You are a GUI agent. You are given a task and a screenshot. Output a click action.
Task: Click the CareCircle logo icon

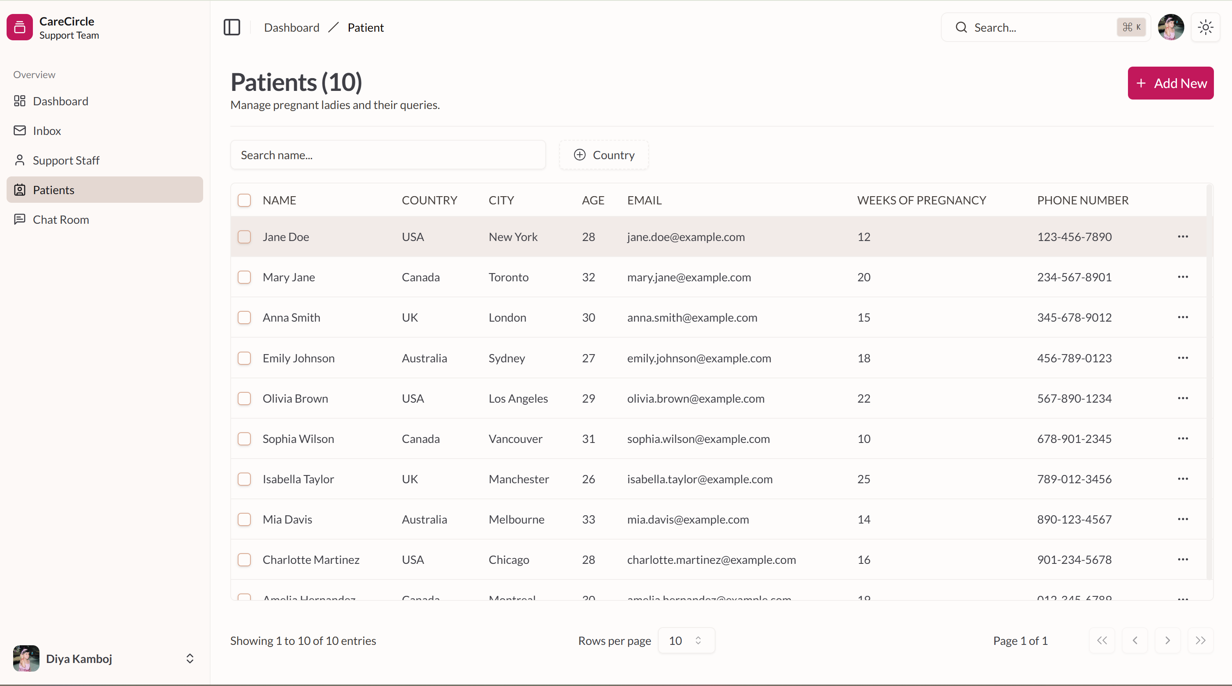point(20,27)
